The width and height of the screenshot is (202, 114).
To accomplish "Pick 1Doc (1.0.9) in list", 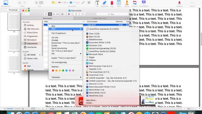I will (x=94, y=34).
